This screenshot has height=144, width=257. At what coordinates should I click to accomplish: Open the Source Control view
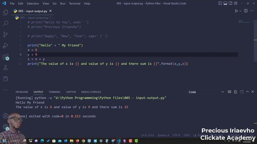click(5, 34)
